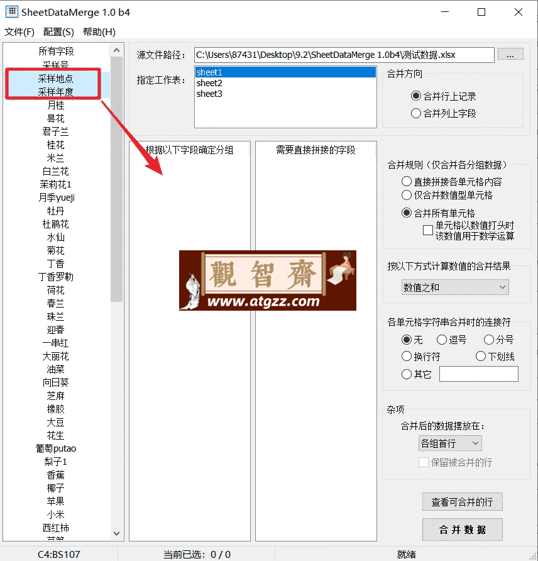Open the 文件(F) menu

click(19, 32)
